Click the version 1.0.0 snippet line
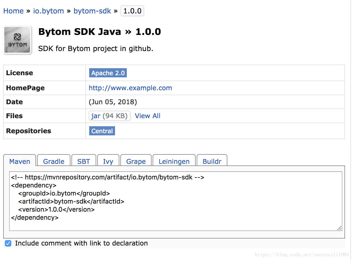This screenshot has height=260, width=352. point(56,210)
